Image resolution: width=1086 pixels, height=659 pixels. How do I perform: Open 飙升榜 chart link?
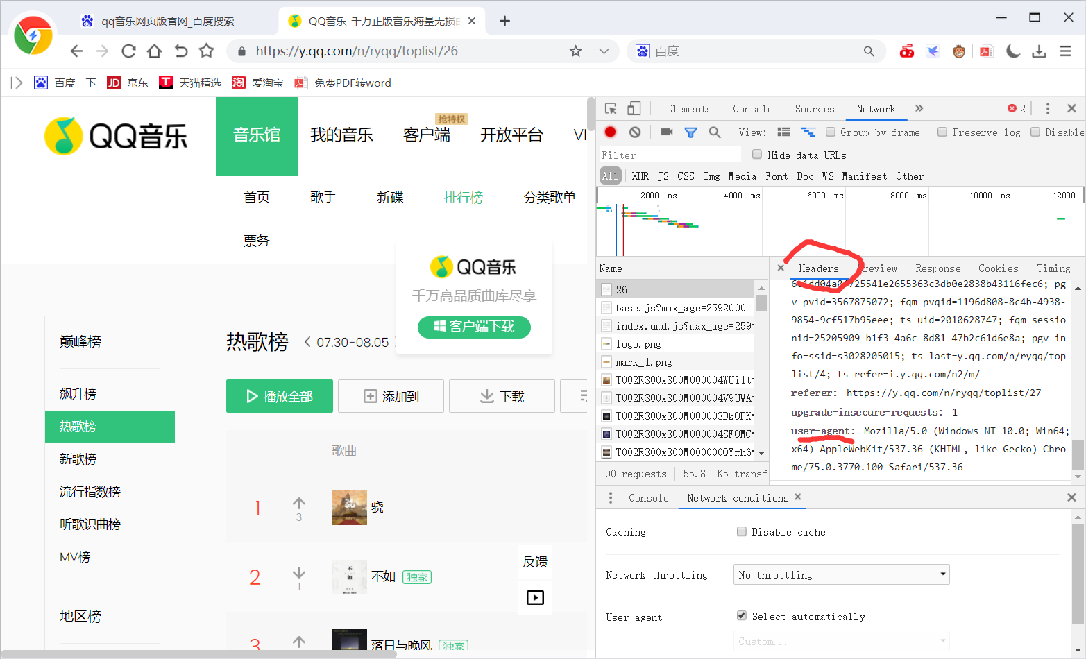(78, 394)
